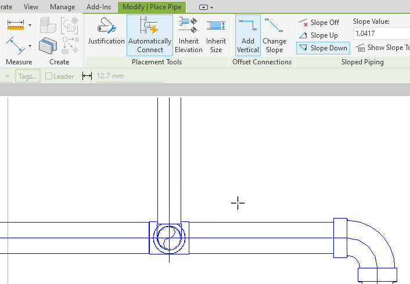This screenshot has height=284, width=410.
Task: Open the options bar dropdown chevron
Action: point(7,77)
